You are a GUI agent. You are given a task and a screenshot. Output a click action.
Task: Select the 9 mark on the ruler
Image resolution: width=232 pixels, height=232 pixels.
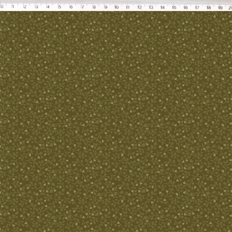(x=106, y=6)
